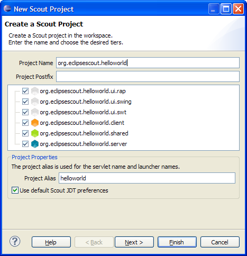Select the org.eclipsescout.helloworld.ui.swt tree row
247x256 pixels.
pos(83,112)
